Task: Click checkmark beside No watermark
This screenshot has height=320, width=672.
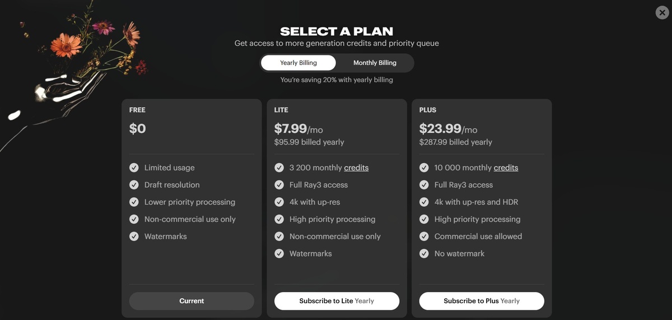Action: [x=424, y=253]
